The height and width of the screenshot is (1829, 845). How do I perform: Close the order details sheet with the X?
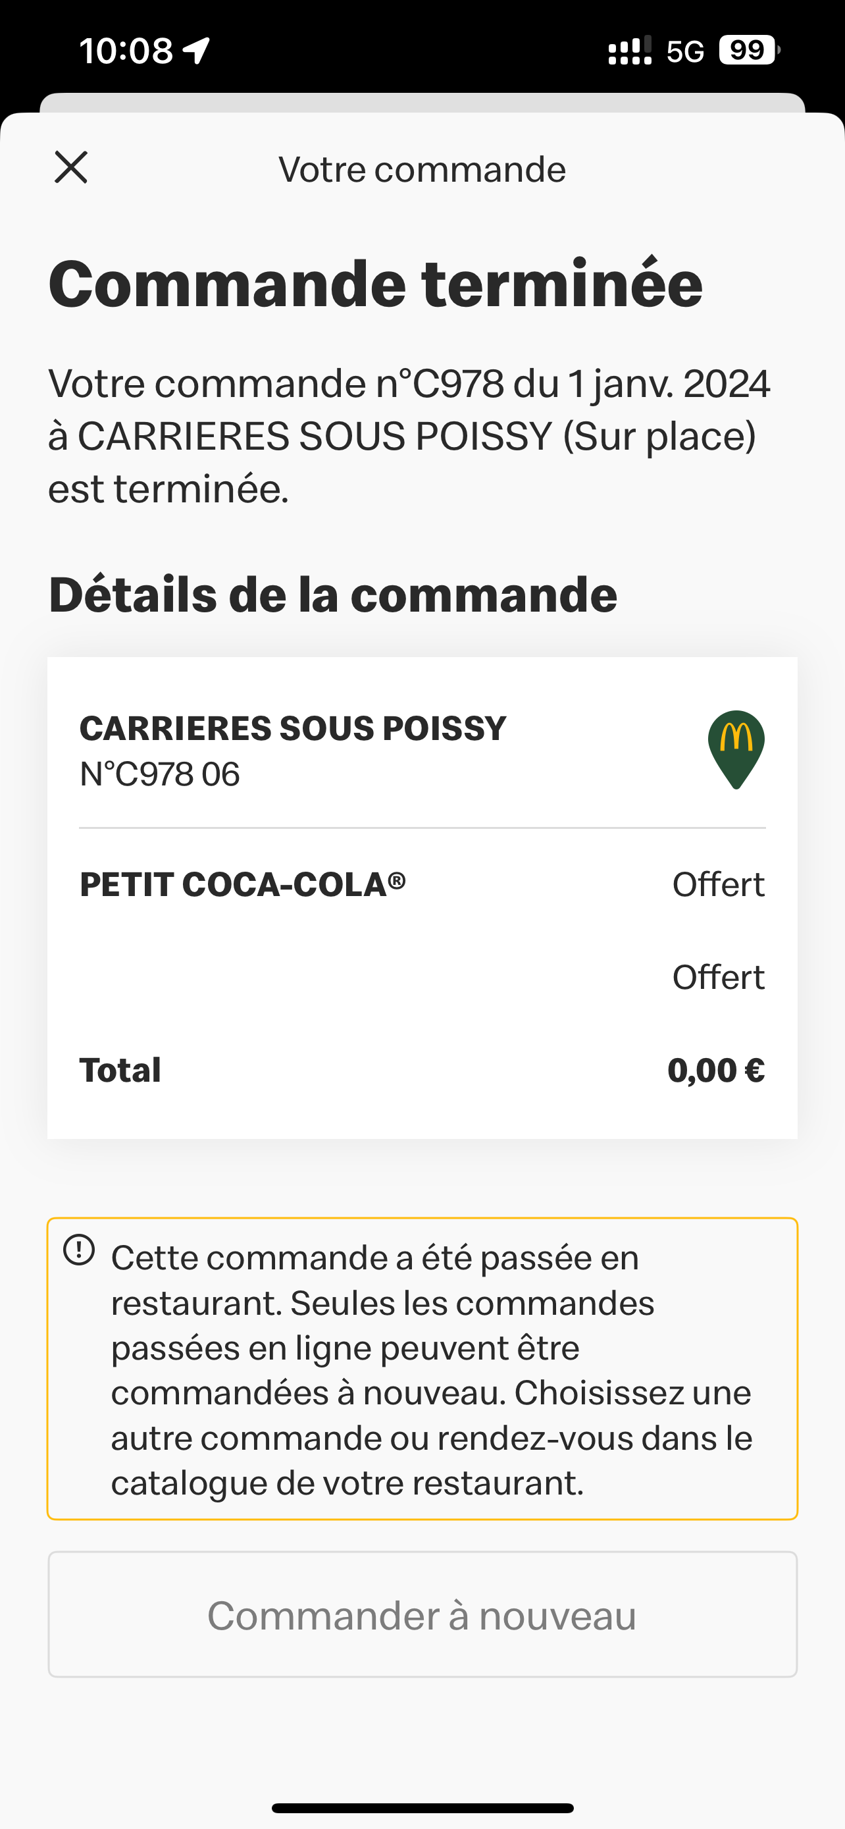(71, 168)
